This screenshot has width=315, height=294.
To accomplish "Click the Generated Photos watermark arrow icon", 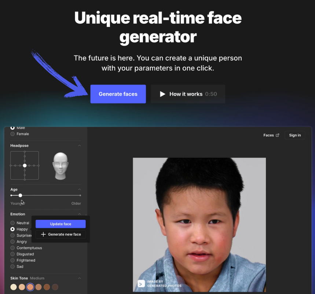I will [140, 283].
